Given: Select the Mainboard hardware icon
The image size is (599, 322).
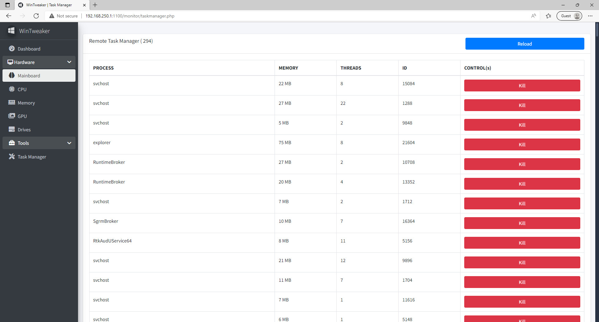Looking at the screenshot, I should pyautogui.click(x=12, y=76).
